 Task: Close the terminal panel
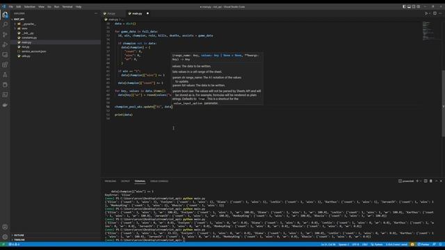(441, 181)
